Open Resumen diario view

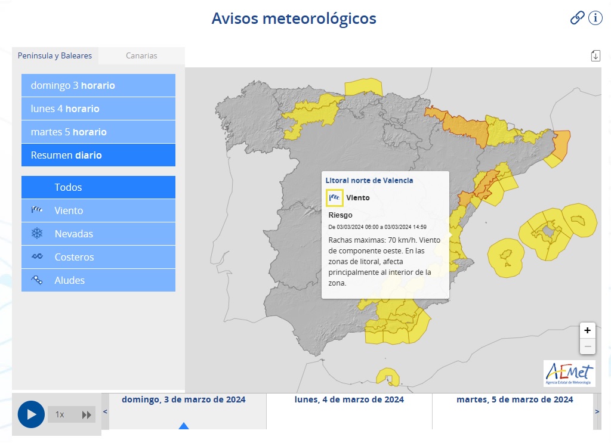pos(98,155)
